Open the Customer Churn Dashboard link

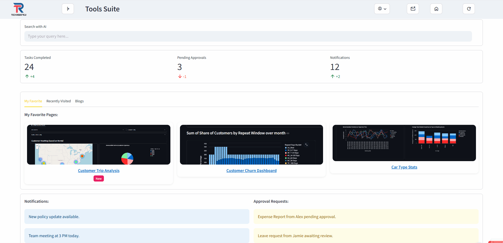[251, 171]
